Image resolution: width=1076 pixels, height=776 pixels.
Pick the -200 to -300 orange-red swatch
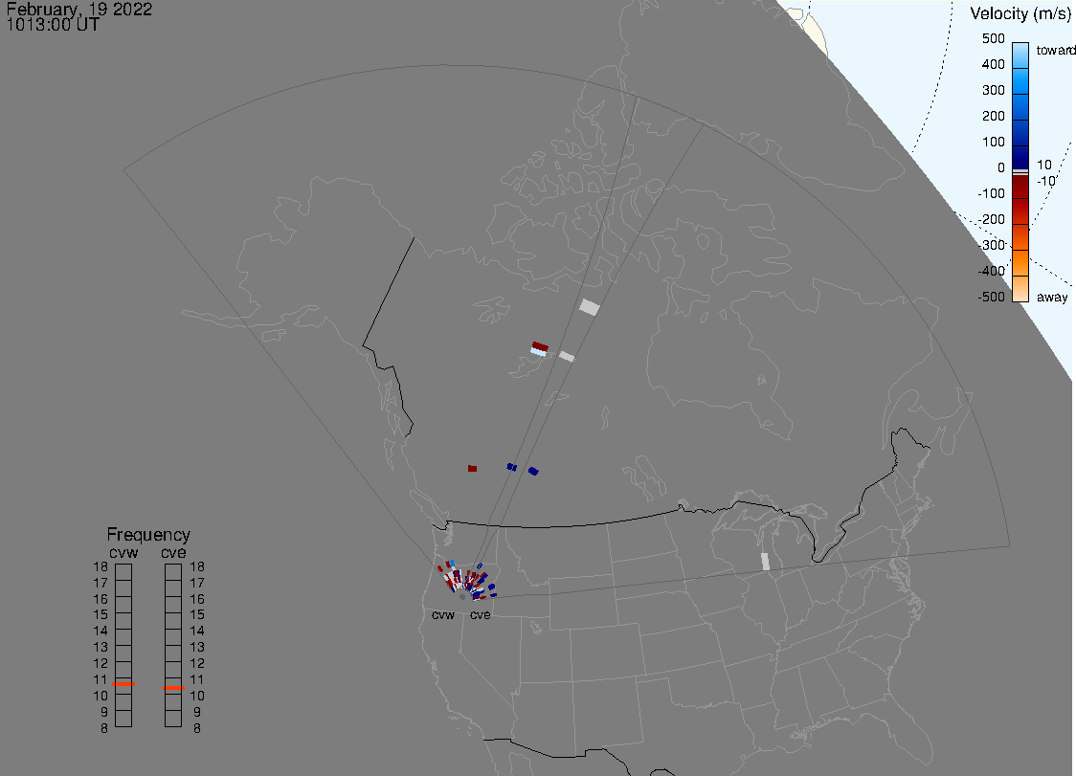tap(1020, 237)
